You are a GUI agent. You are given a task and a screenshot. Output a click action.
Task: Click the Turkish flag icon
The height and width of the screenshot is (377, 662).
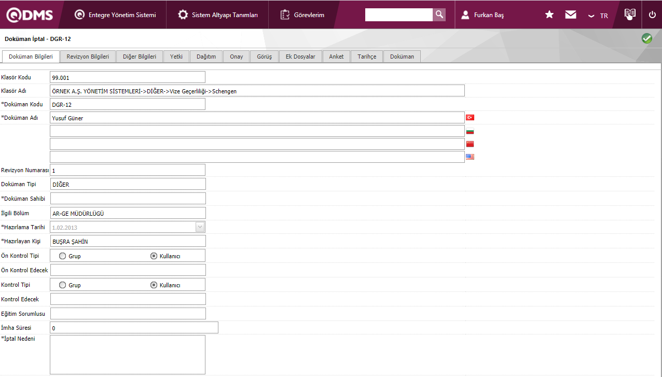(x=470, y=118)
